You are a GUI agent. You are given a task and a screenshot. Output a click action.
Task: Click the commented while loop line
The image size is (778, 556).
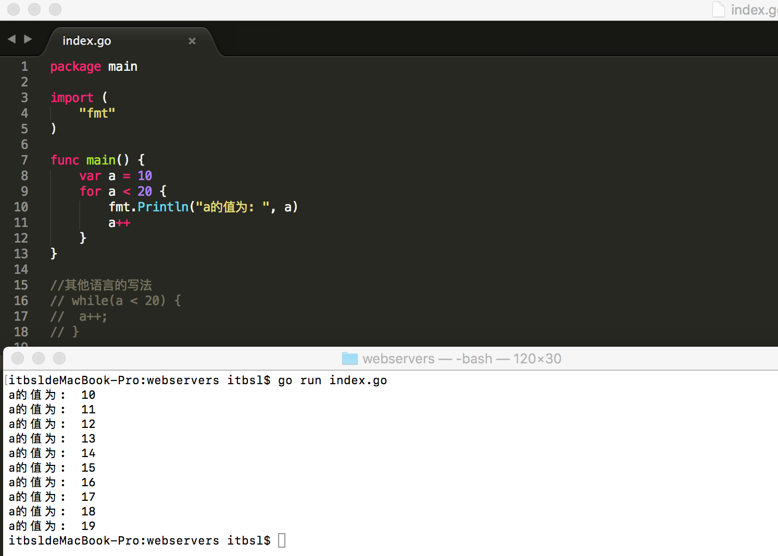116,300
